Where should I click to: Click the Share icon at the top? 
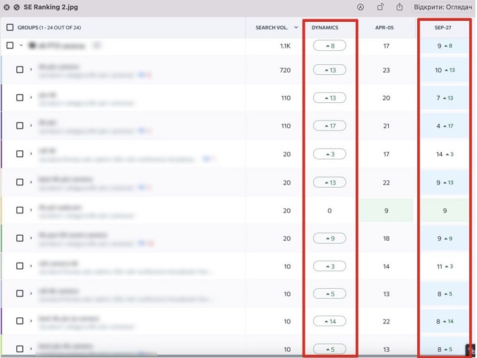pos(398,7)
